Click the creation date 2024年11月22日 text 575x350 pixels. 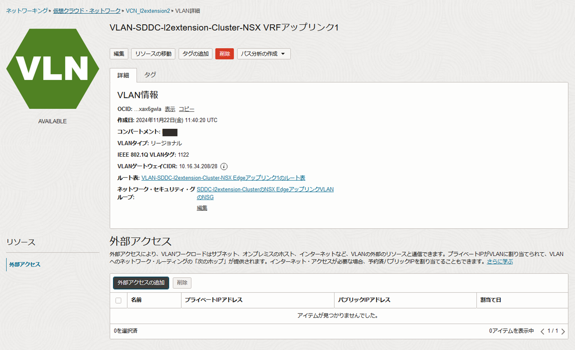pos(177,120)
